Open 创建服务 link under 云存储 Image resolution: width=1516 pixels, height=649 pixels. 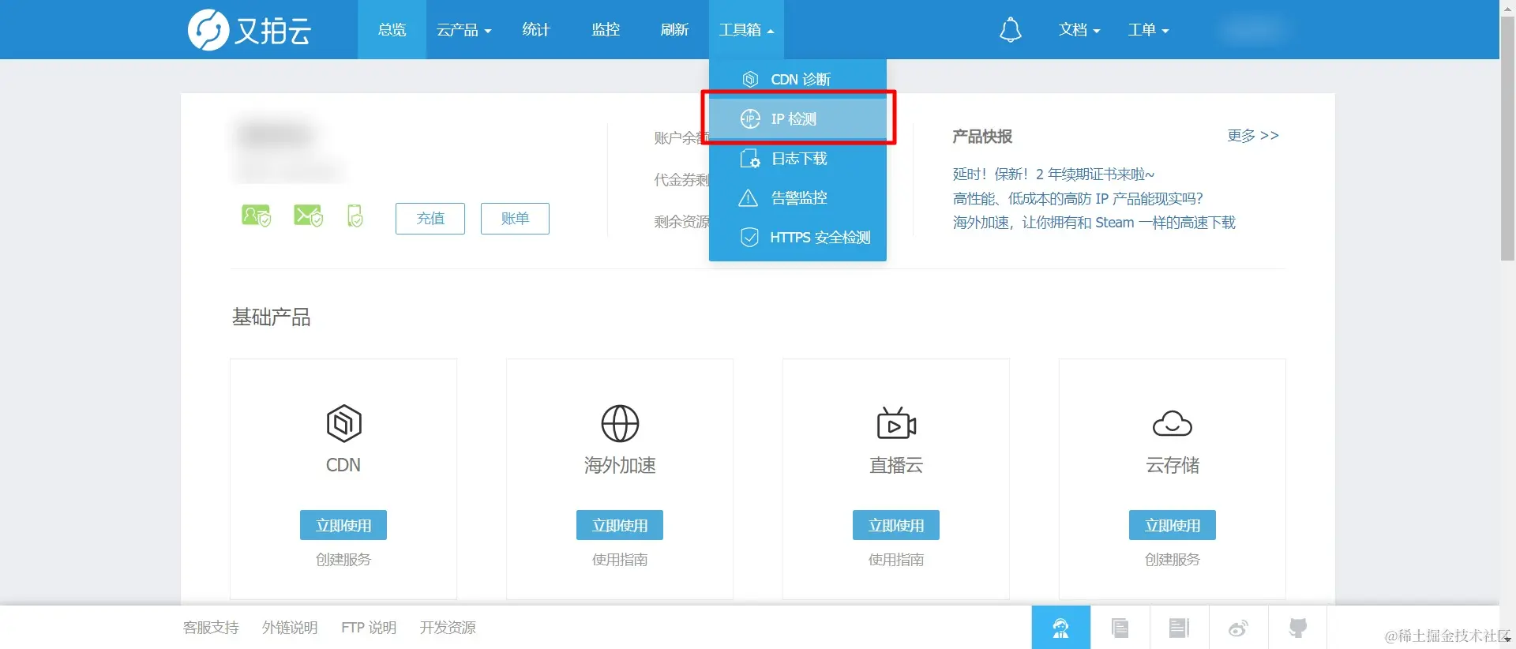click(x=1173, y=560)
